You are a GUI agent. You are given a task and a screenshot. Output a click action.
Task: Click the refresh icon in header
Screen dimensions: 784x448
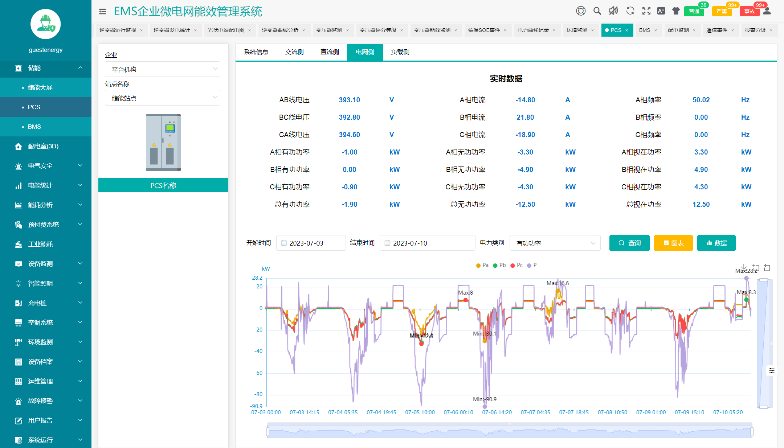pos(630,11)
